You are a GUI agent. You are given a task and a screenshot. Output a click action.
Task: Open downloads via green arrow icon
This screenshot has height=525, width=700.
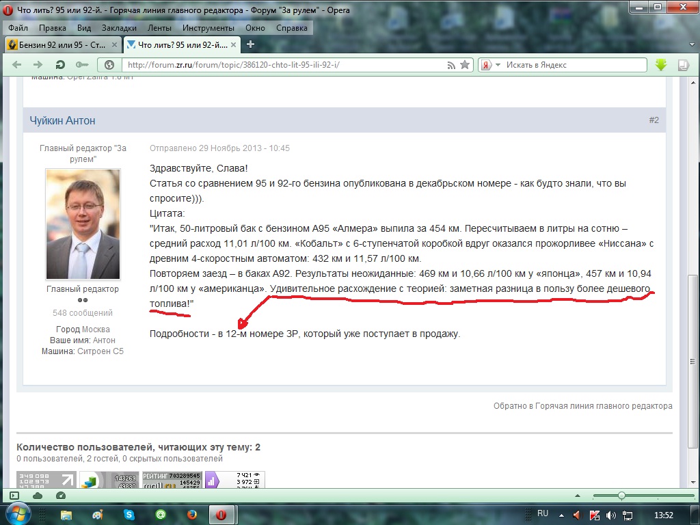[661, 65]
